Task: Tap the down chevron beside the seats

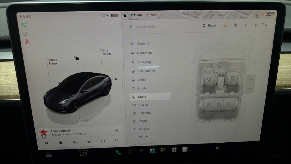Action: coord(250,89)
